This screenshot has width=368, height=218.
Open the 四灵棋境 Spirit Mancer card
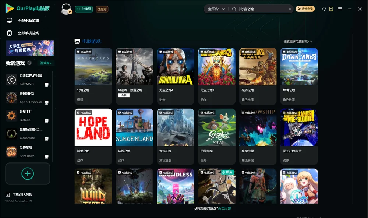pyautogui.click(x=217, y=137)
